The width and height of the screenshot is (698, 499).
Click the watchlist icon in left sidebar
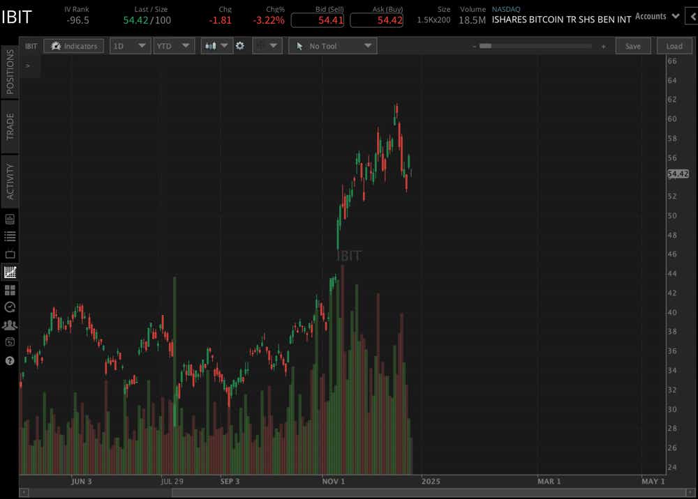[x=9, y=236]
